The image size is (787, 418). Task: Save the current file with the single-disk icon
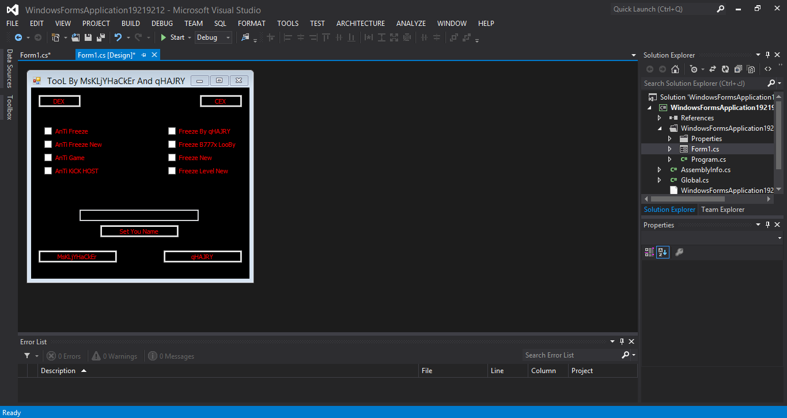click(x=88, y=37)
